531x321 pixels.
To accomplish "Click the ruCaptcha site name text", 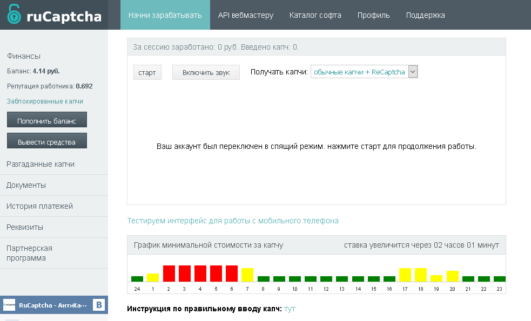I will tap(64, 16).
